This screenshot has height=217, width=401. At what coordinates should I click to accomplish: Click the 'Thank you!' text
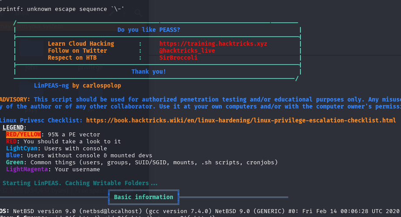point(148,71)
